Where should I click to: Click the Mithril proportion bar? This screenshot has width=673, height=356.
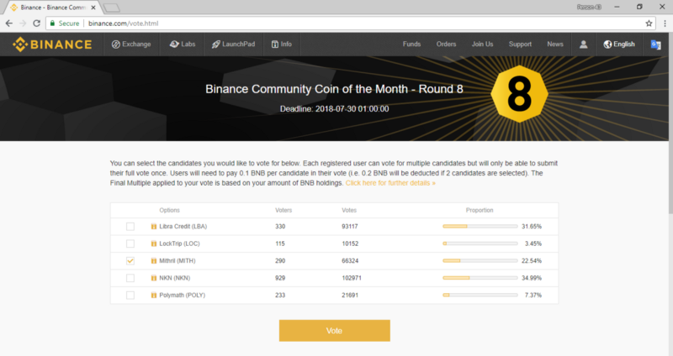point(480,260)
